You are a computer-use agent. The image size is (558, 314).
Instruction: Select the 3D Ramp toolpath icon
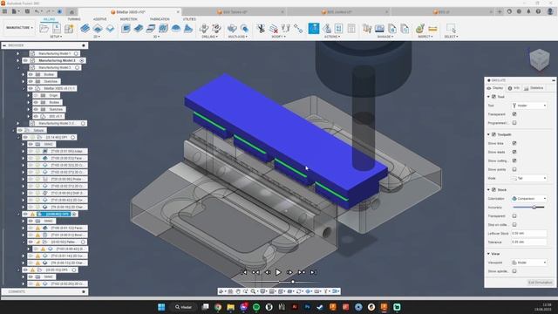[188, 29]
